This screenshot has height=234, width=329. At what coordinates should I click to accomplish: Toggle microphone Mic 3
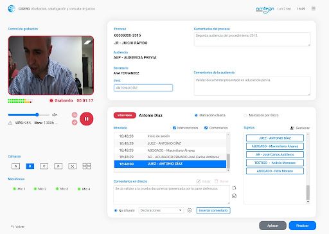[62, 189]
